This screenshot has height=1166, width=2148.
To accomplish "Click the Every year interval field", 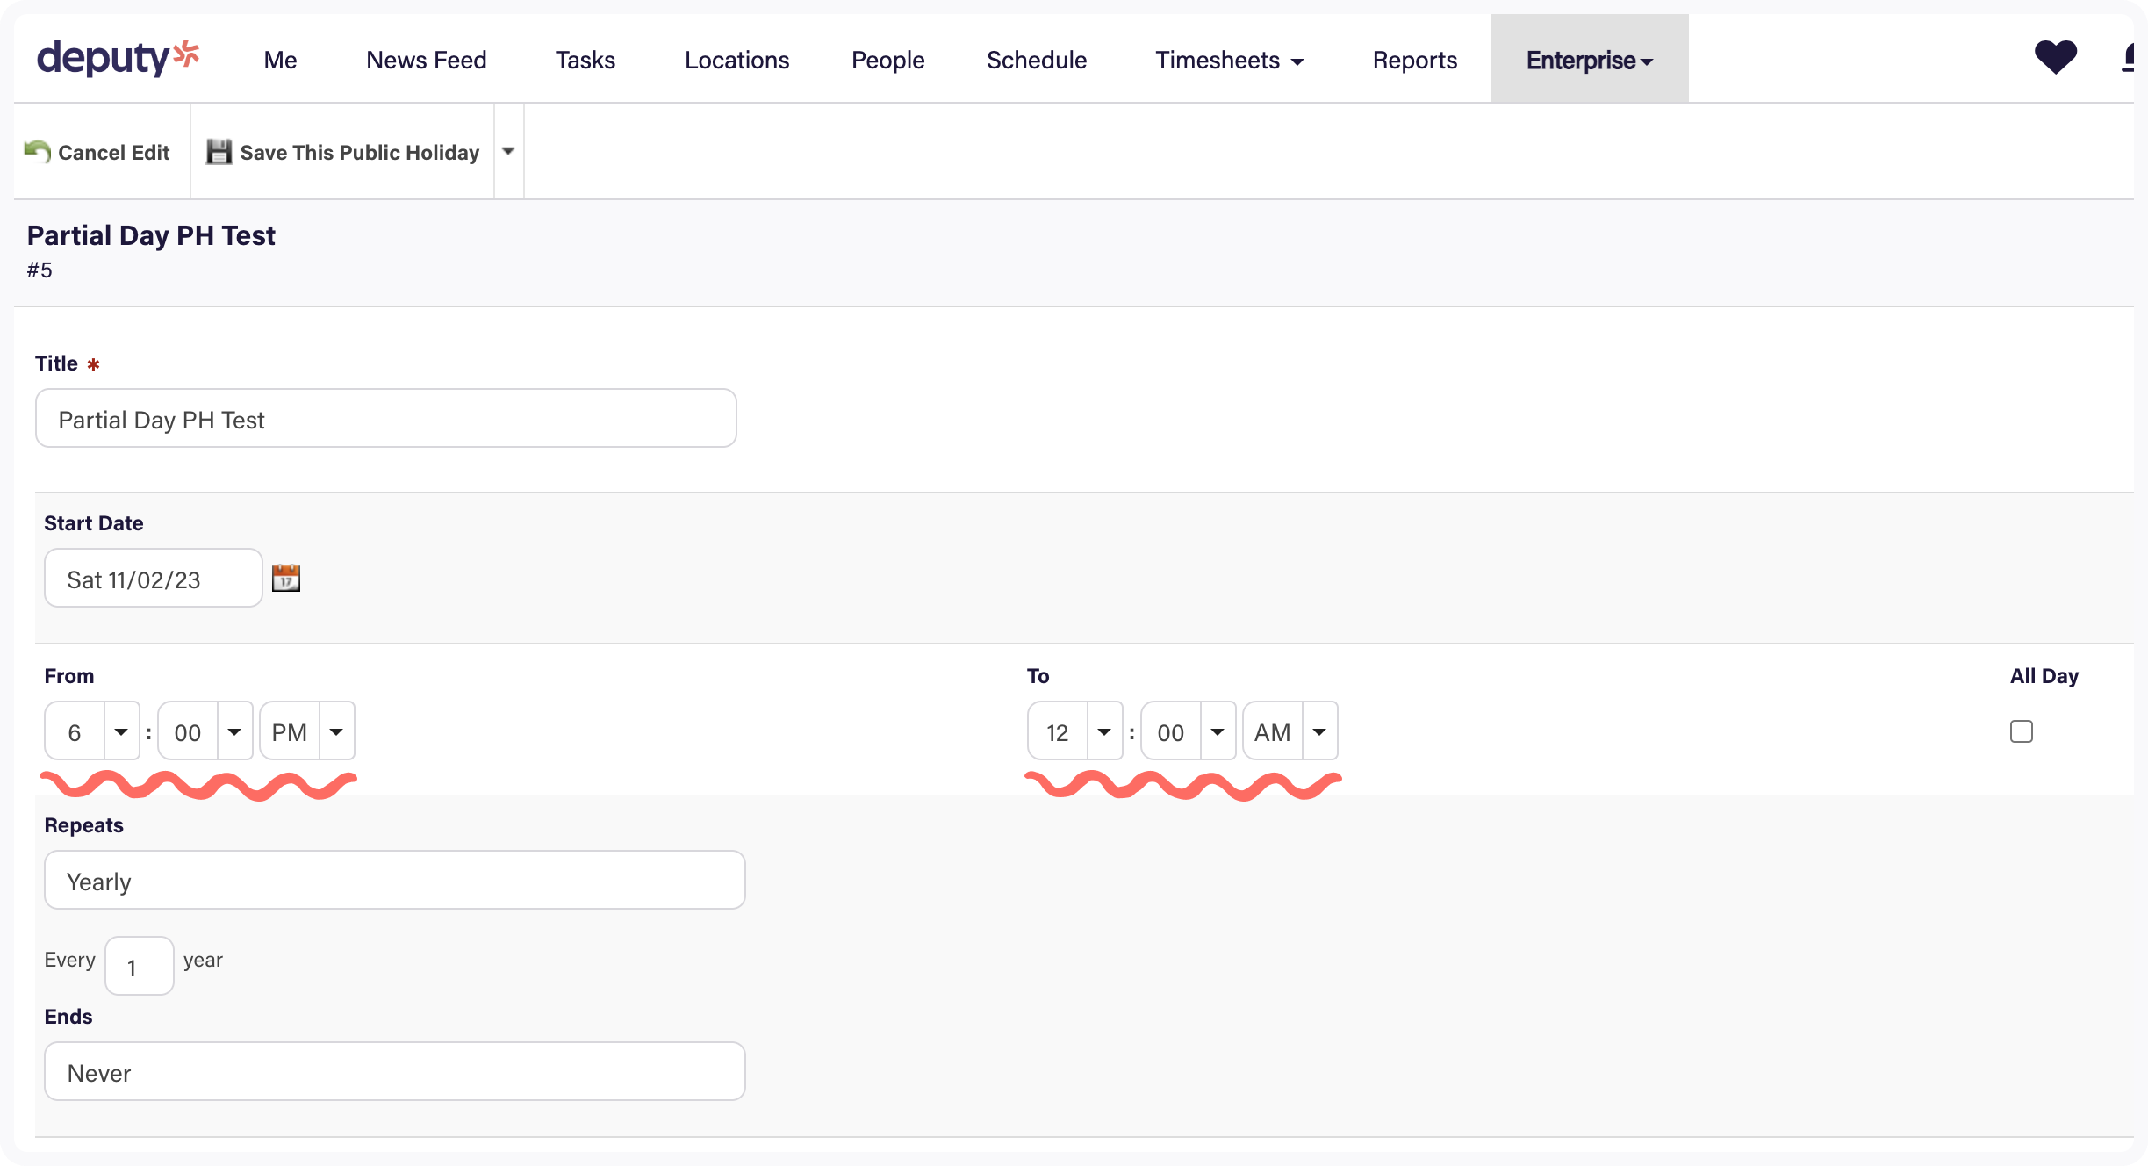I will [139, 967].
